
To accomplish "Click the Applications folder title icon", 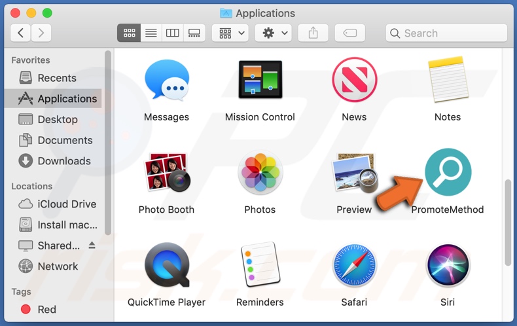I will pyautogui.click(x=226, y=13).
